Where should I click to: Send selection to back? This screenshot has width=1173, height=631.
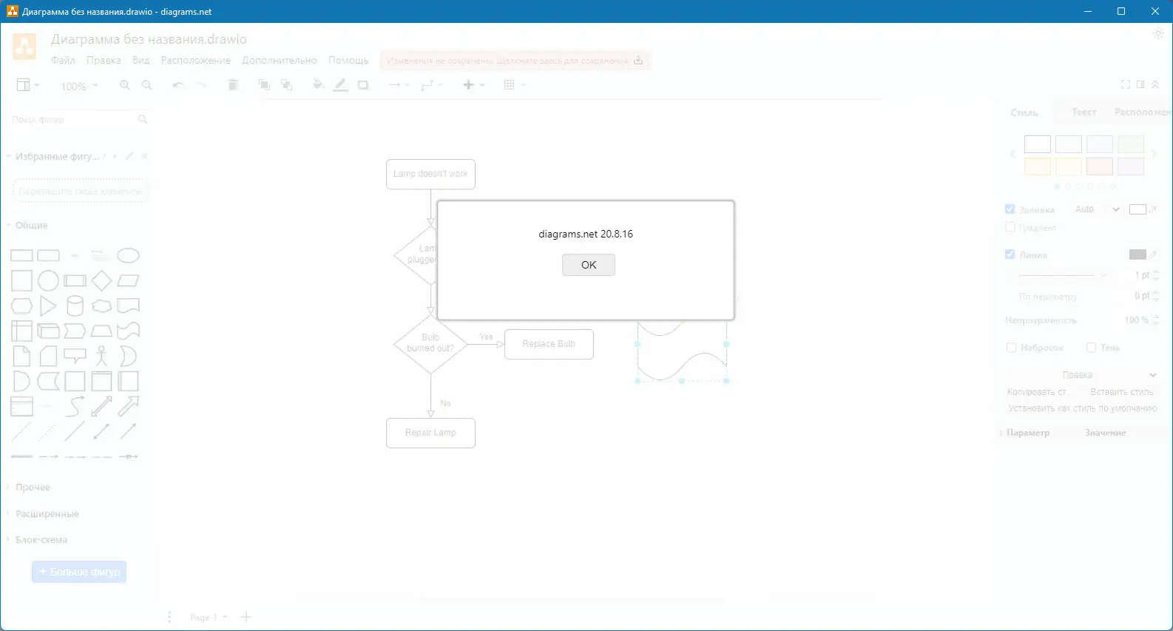(x=286, y=85)
